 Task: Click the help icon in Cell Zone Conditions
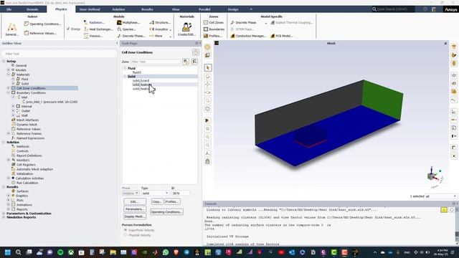coord(196,52)
